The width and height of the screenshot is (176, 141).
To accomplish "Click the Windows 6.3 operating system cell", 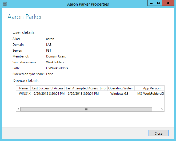I will coord(119,94).
